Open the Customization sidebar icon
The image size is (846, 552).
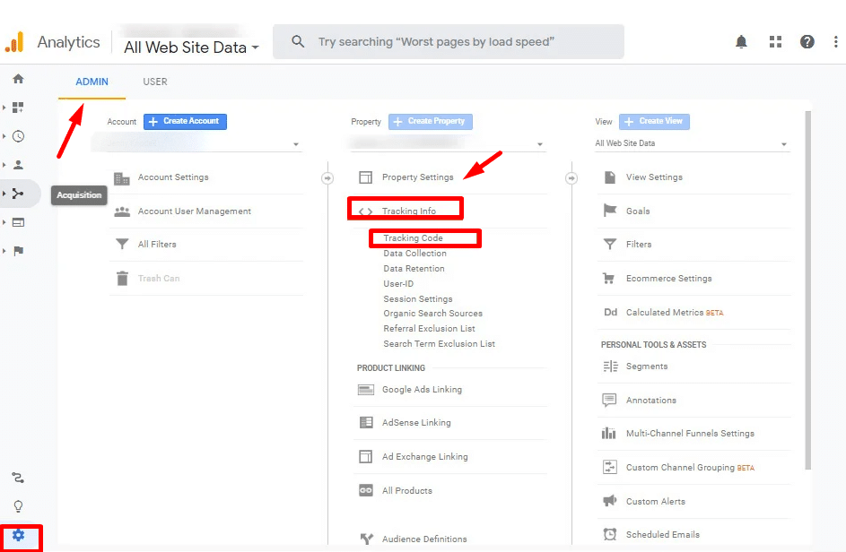(x=18, y=107)
